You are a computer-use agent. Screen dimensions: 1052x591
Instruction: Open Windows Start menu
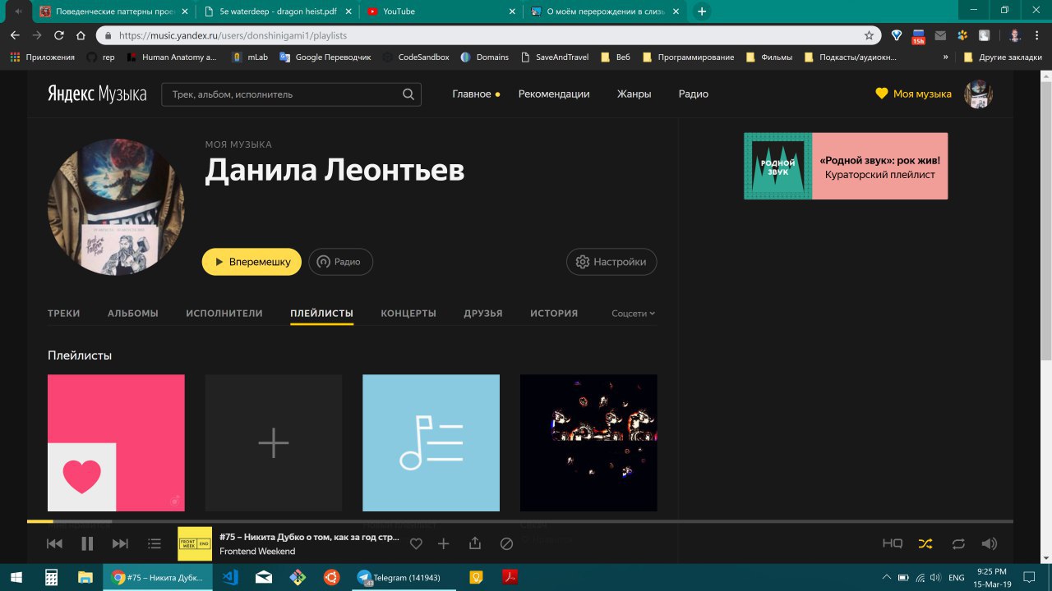click(x=16, y=577)
